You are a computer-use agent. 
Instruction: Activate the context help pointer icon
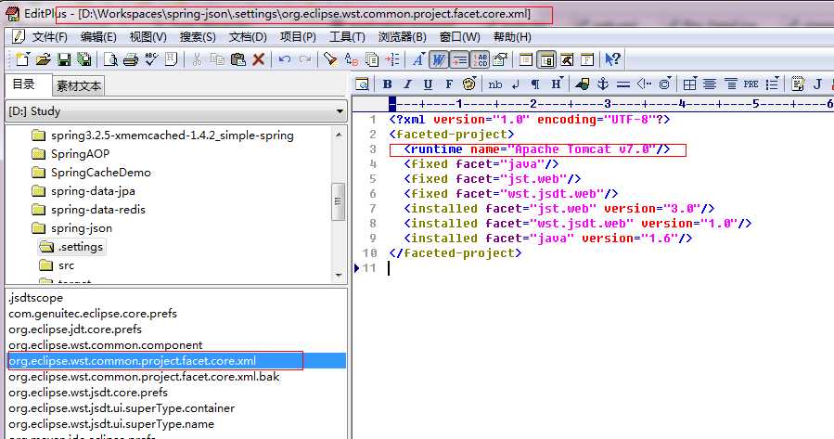tap(612, 59)
